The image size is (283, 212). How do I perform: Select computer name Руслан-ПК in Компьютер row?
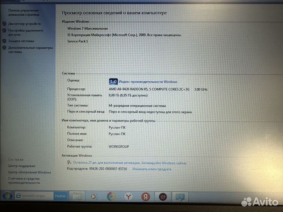pos(117,128)
